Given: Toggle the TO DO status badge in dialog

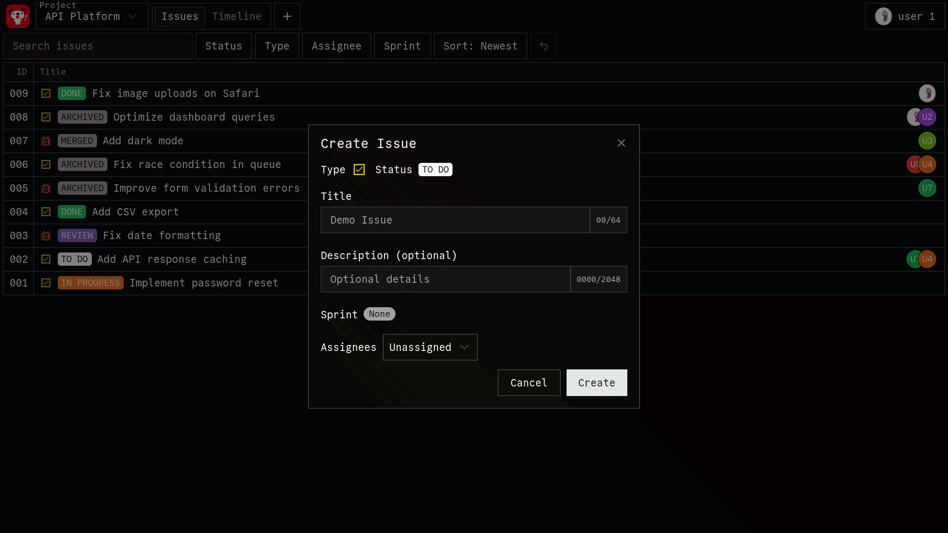Looking at the screenshot, I should click(x=435, y=170).
